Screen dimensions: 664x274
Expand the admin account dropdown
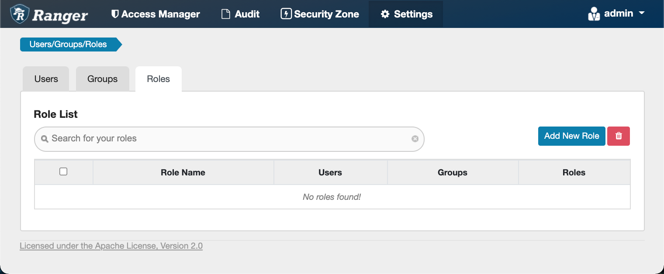[x=618, y=13]
